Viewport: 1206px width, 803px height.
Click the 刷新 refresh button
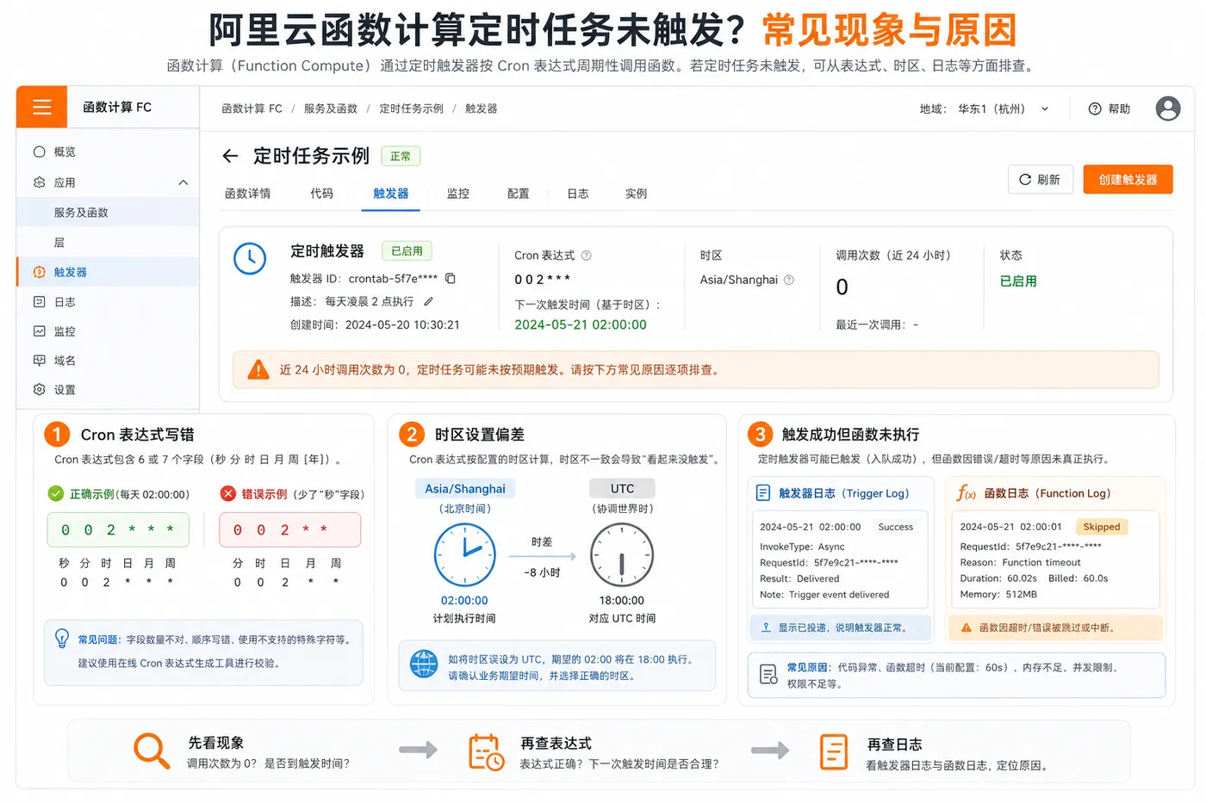pyautogui.click(x=1041, y=179)
